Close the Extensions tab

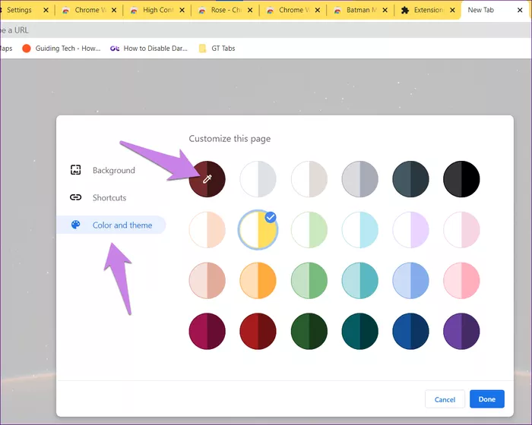[x=453, y=10]
